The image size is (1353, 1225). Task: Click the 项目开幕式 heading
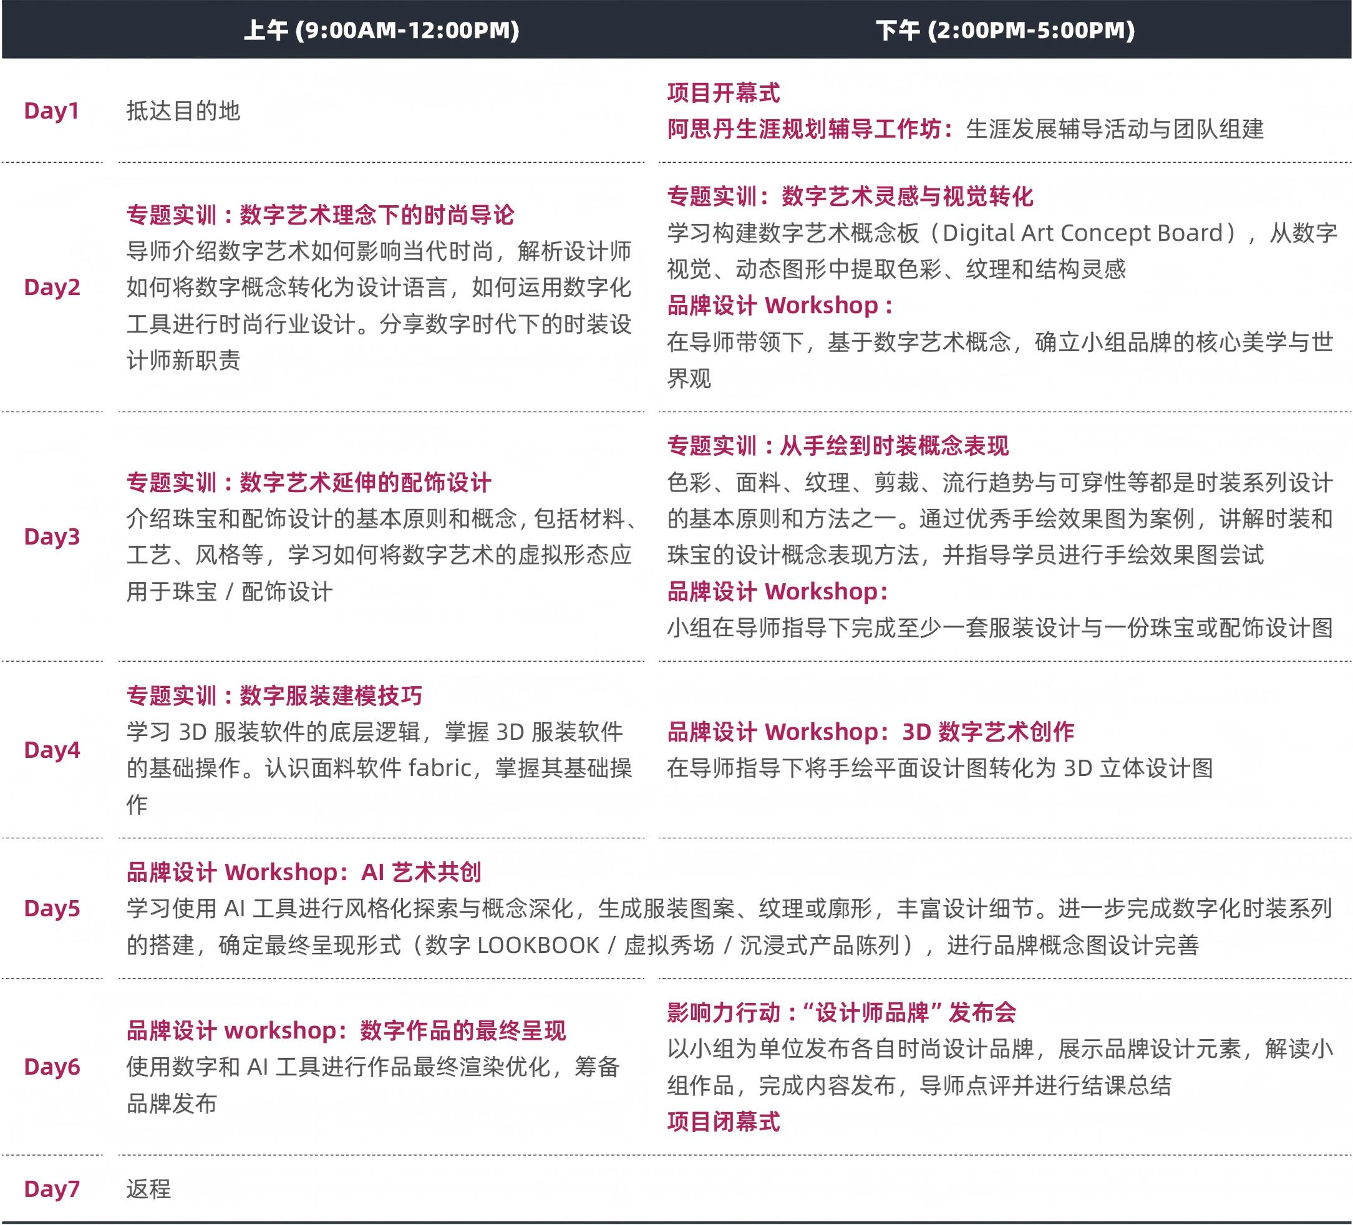724,93
